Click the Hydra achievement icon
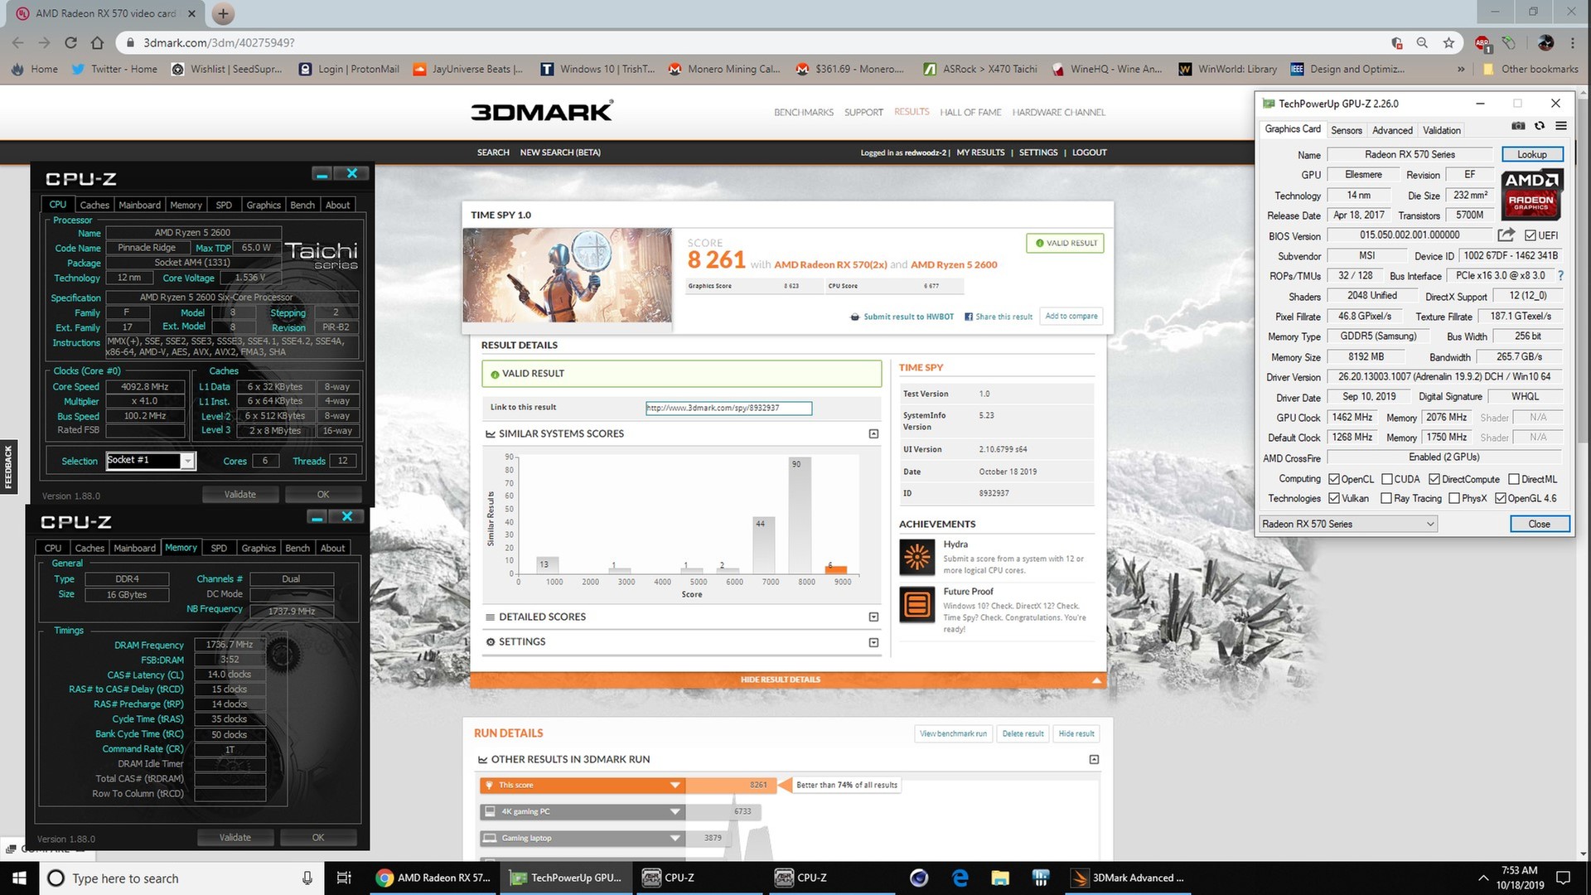Screen dimensions: 1591x895 [917, 558]
